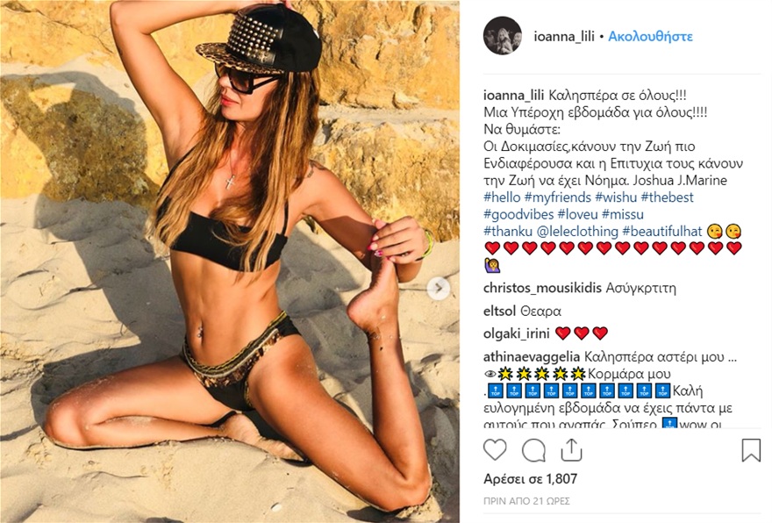Open the post timestamp ΠΡΙΝ ΑΠΟ 21 ΩΡΕΣ
Screen dimensions: 772x523
click(x=526, y=501)
